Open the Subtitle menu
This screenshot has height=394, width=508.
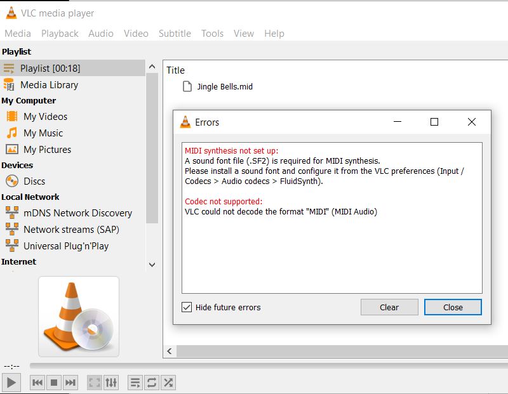pos(175,34)
